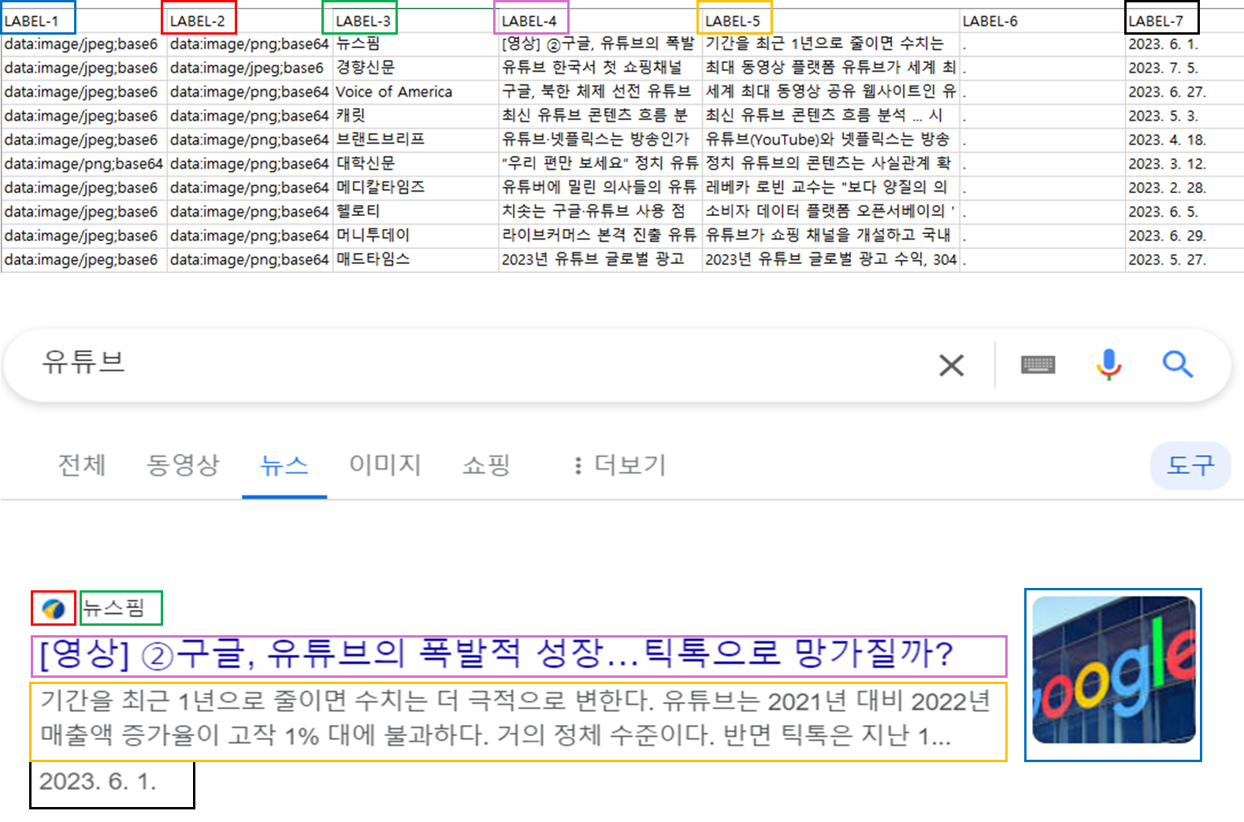Viewport: 1244px width, 822px height.
Task: Click the date cell 2023. 2. 28.
Action: (1184, 188)
